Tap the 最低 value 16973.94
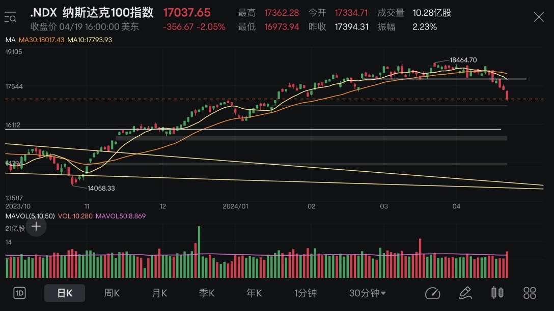The width and height of the screenshot is (554, 311). 282,27
